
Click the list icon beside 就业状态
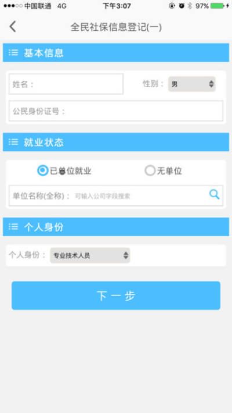coord(13,143)
